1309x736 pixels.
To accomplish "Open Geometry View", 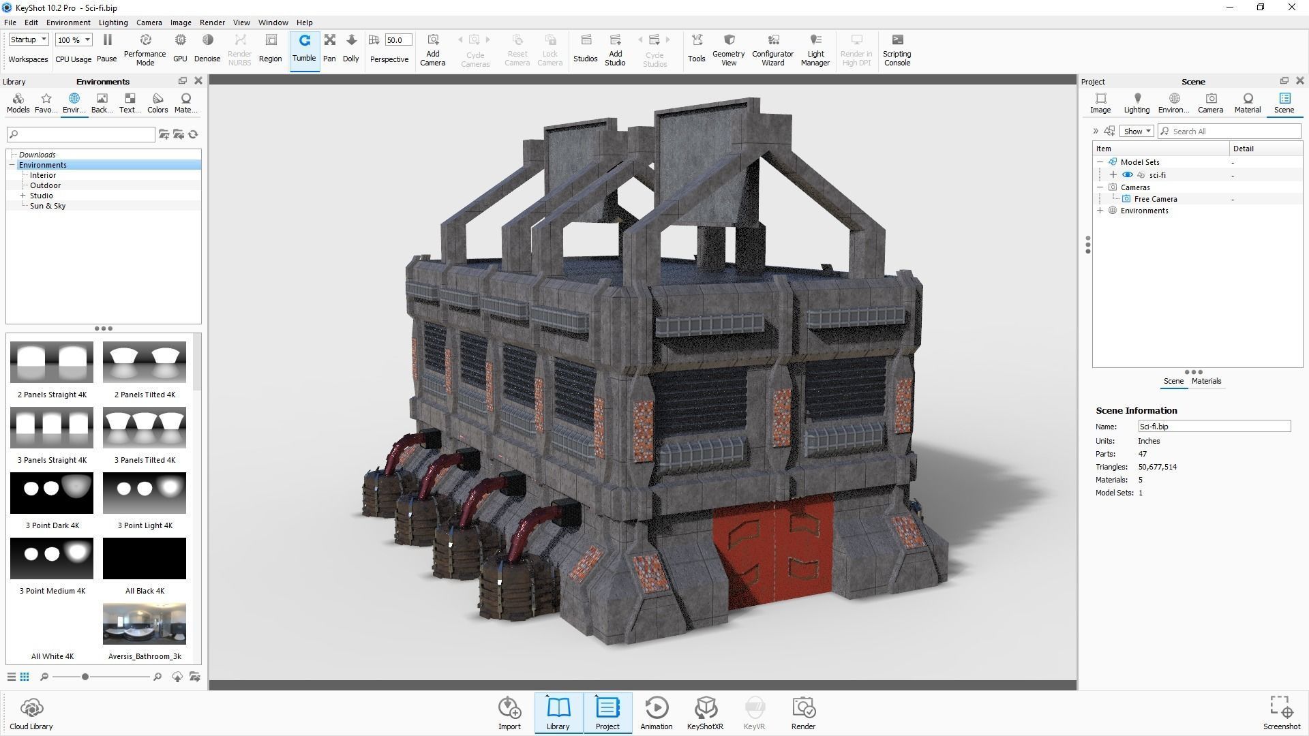I will (727, 48).
